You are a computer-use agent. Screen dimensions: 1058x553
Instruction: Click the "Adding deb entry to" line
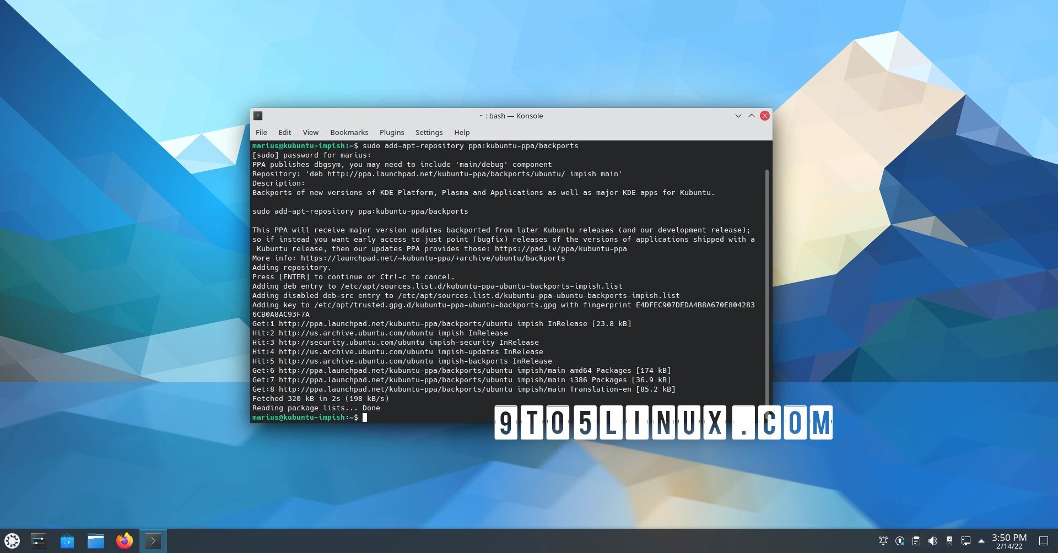438,286
